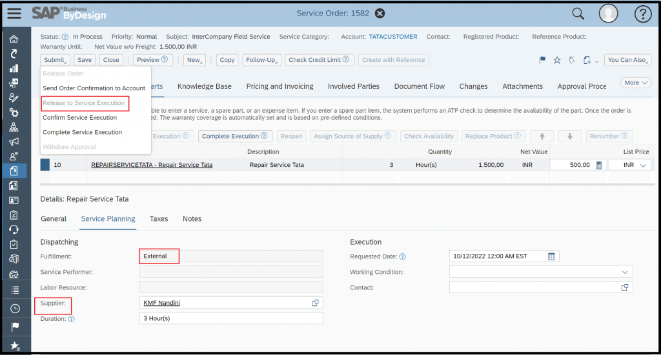Open the REPAIRSERVICETATA - Repair Service Tata link

click(x=152, y=165)
